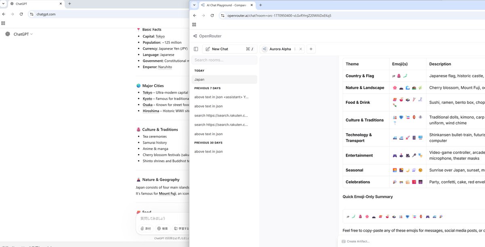Click the globe 検索 search button
This screenshot has height=247, width=485.
[x=162, y=228]
